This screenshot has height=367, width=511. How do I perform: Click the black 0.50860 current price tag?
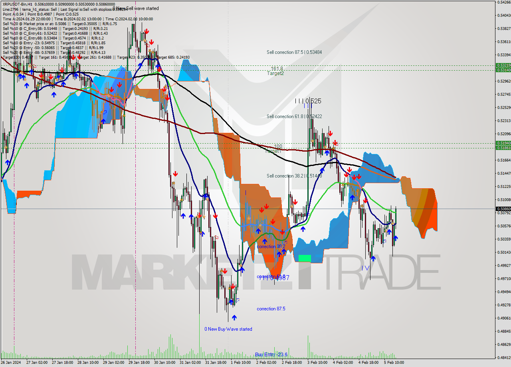(503, 209)
